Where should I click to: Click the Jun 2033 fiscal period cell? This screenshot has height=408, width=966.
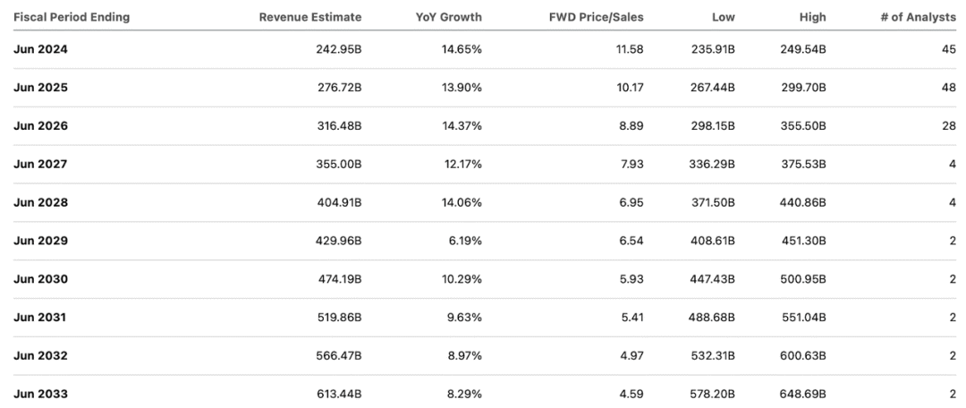40,394
